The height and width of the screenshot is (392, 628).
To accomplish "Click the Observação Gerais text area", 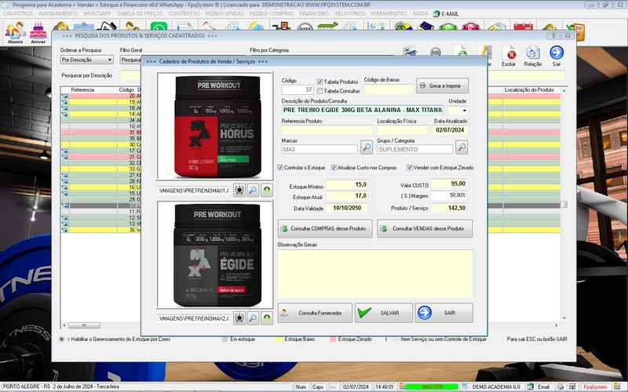I will (x=375, y=274).
